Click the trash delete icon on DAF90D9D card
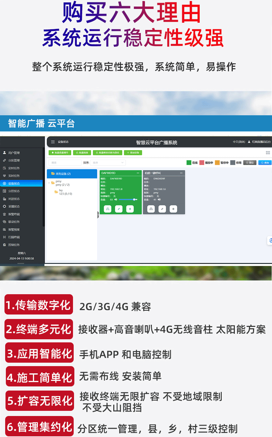 pyautogui.click(x=130, y=209)
